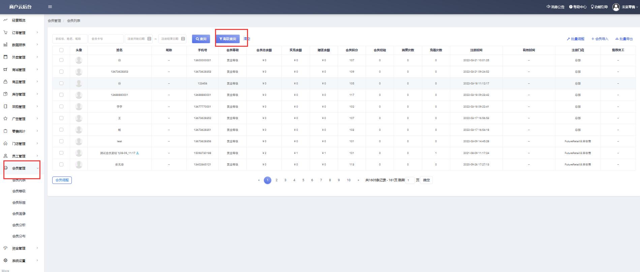This screenshot has height=272, width=640.
Task: Open the 会员画像 submenu item
Action: click(19, 213)
